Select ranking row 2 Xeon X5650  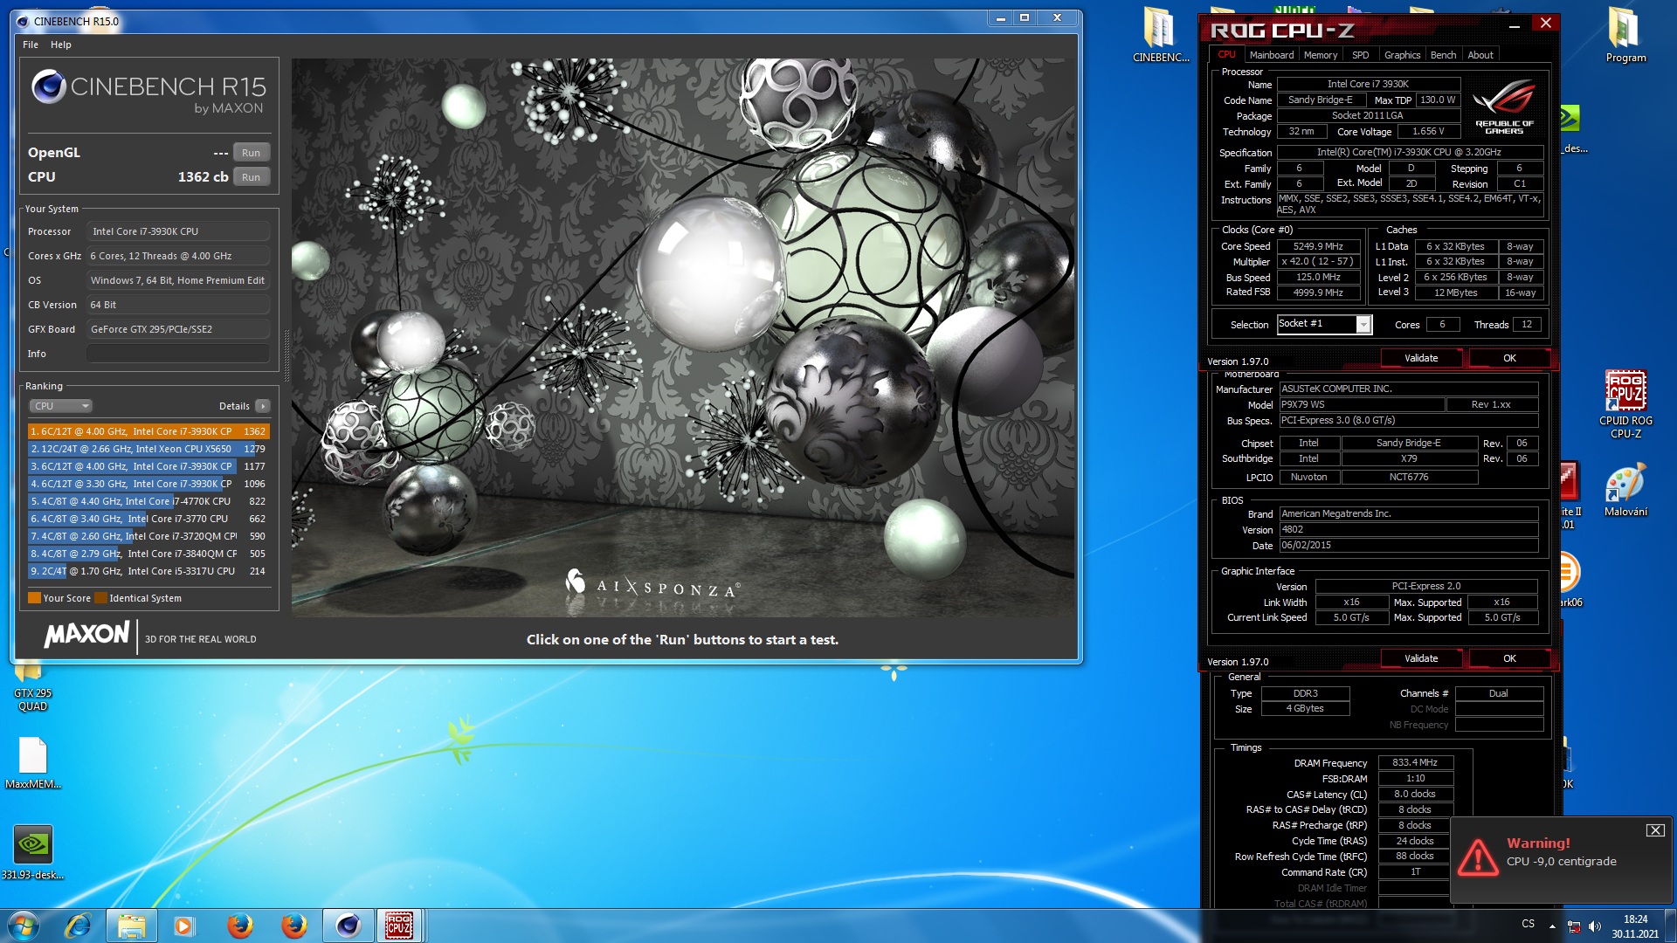[148, 449]
